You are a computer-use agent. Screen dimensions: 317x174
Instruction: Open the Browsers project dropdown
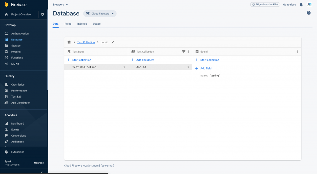60,4
